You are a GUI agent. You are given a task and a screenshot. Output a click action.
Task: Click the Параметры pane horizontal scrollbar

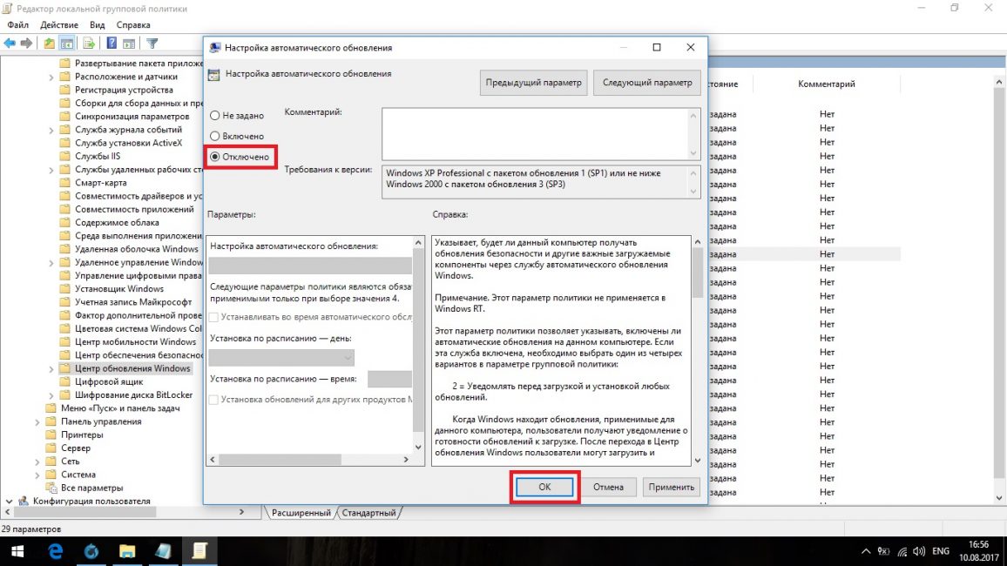(x=309, y=460)
